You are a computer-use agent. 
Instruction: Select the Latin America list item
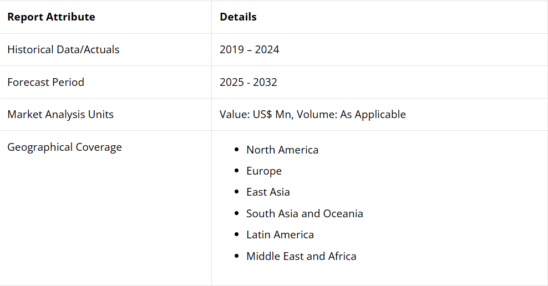tap(280, 234)
